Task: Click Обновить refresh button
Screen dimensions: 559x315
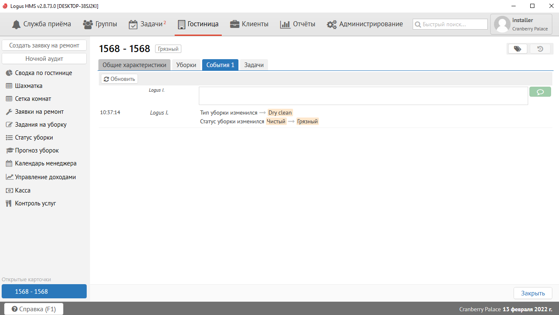Action: (x=119, y=79)
